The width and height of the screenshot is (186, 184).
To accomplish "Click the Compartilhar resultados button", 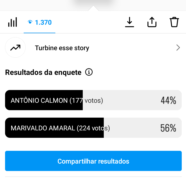I will pos(93,161).
